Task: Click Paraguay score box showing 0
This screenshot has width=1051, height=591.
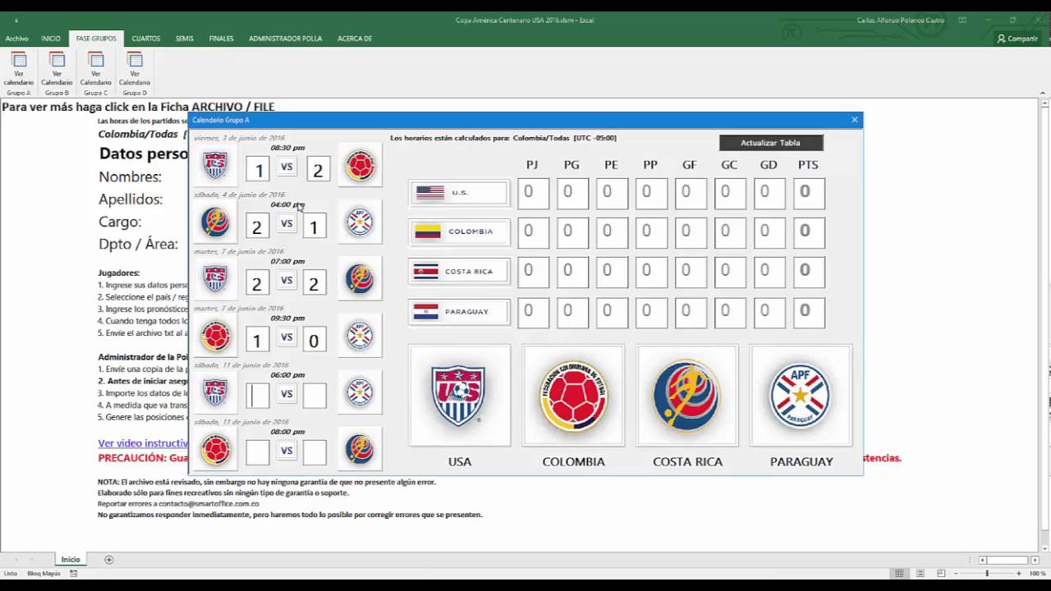Action: point(314,339)
